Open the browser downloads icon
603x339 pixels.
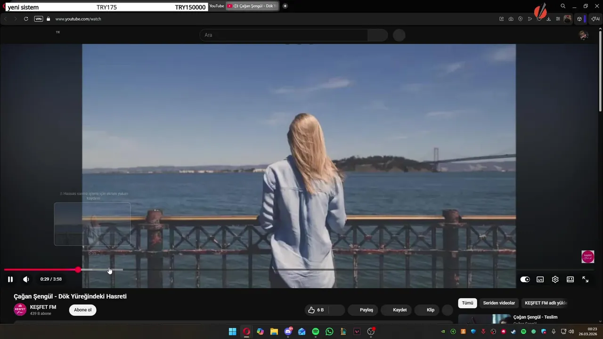(x=549, y=19)
